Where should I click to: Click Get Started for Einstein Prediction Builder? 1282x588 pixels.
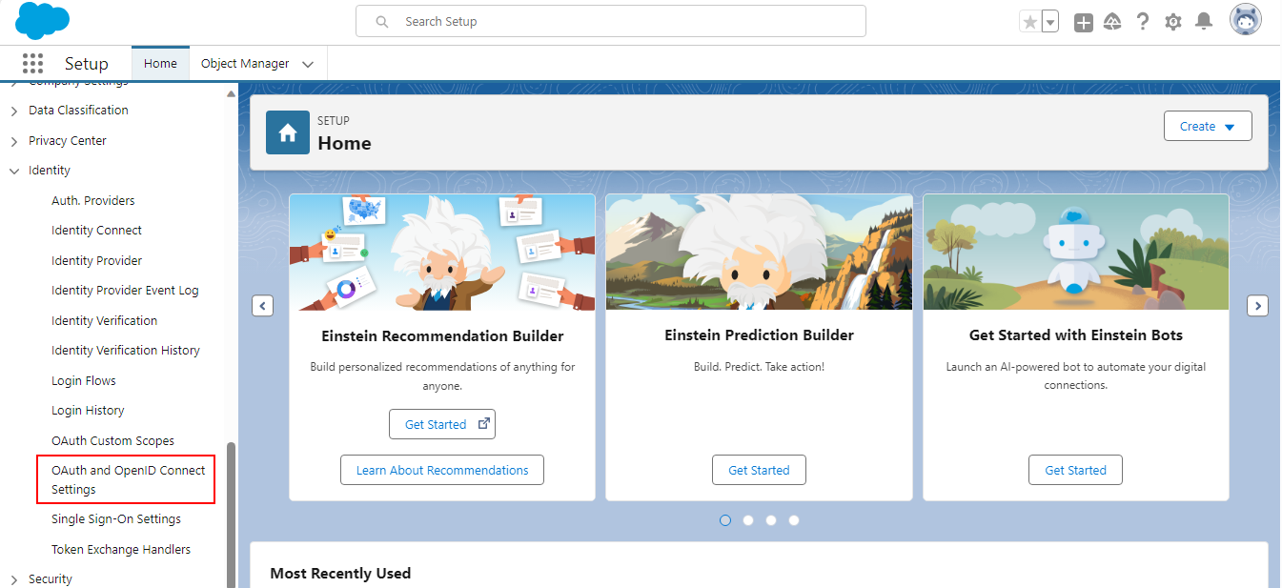coord(759,470)
